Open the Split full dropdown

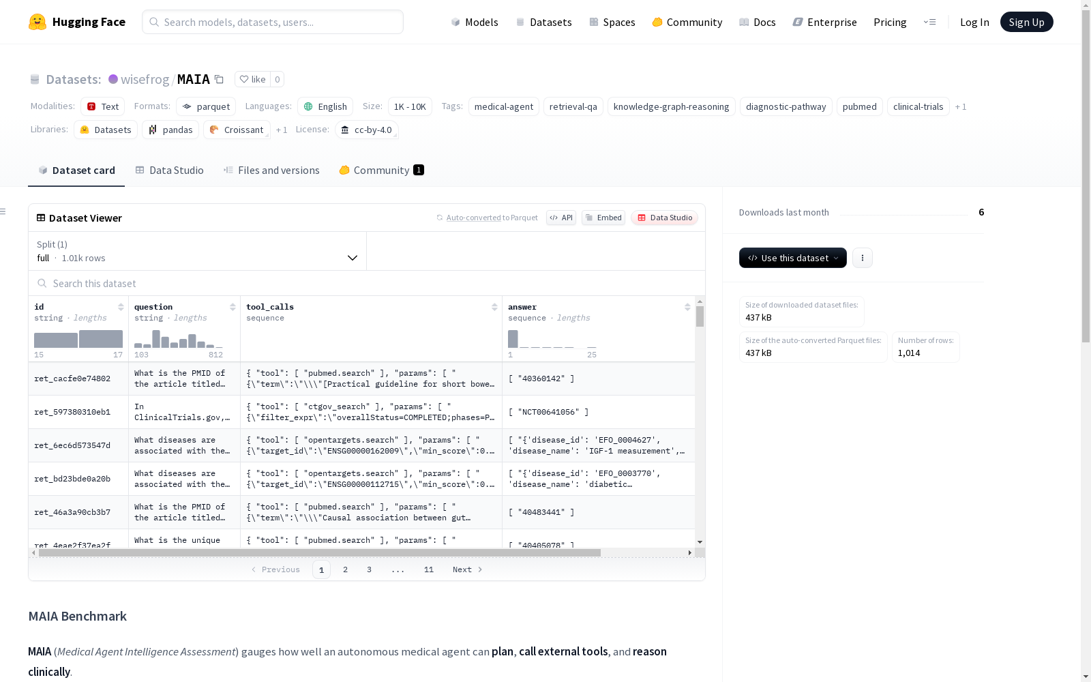(x=198, y=251)
